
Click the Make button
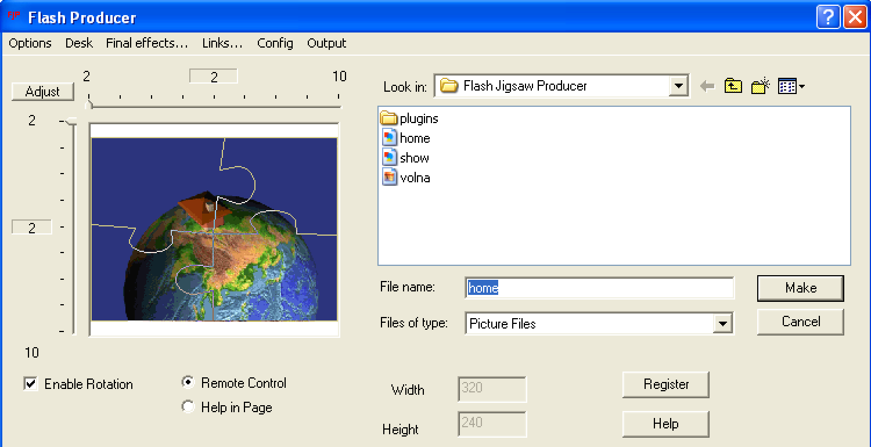tap(801, 288)
